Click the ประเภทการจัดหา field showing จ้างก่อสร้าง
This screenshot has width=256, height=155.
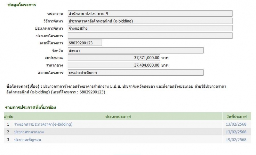(x=150, y=28)
